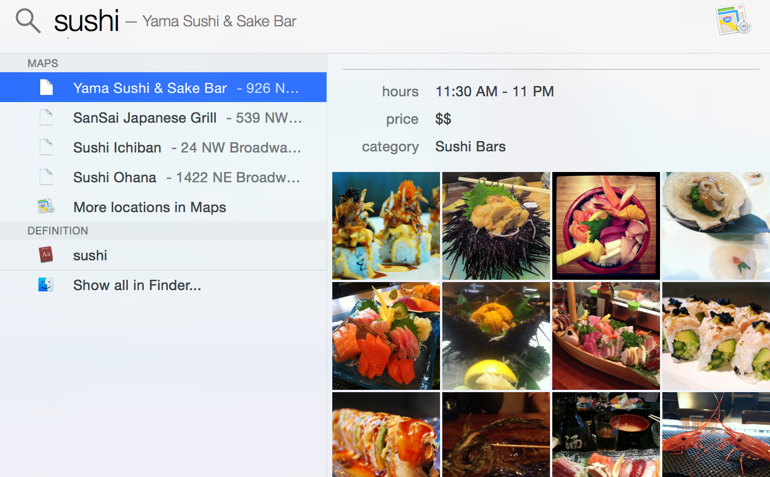Screen dimensions: 770x477
Task: Open the red prawns on grill photo
Action: pos(716,435)
